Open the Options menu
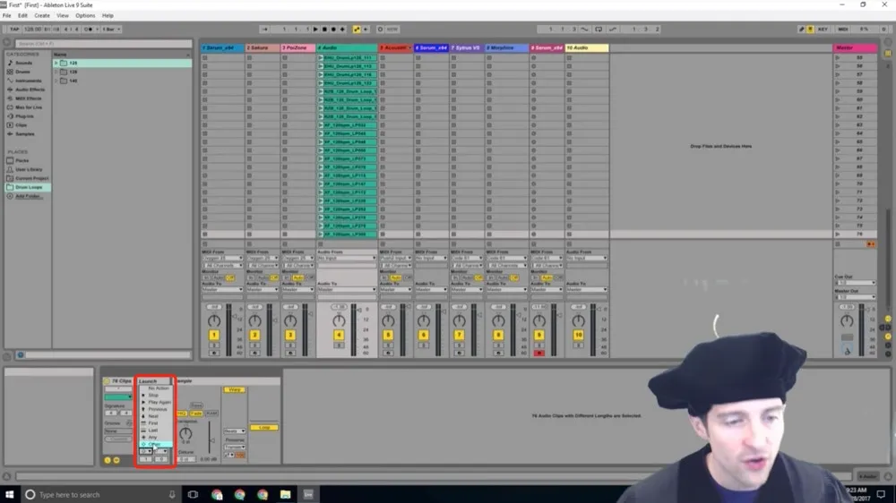 point(85,15)
